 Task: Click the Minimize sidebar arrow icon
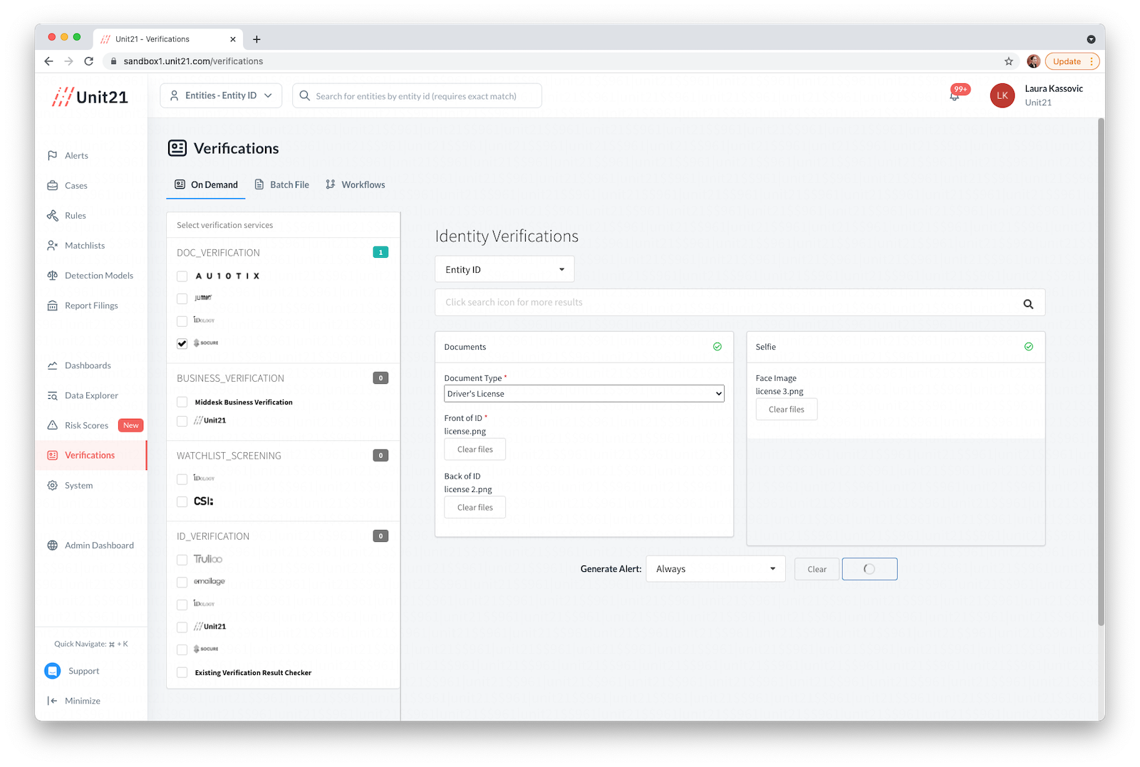click(x=52, y=701)
